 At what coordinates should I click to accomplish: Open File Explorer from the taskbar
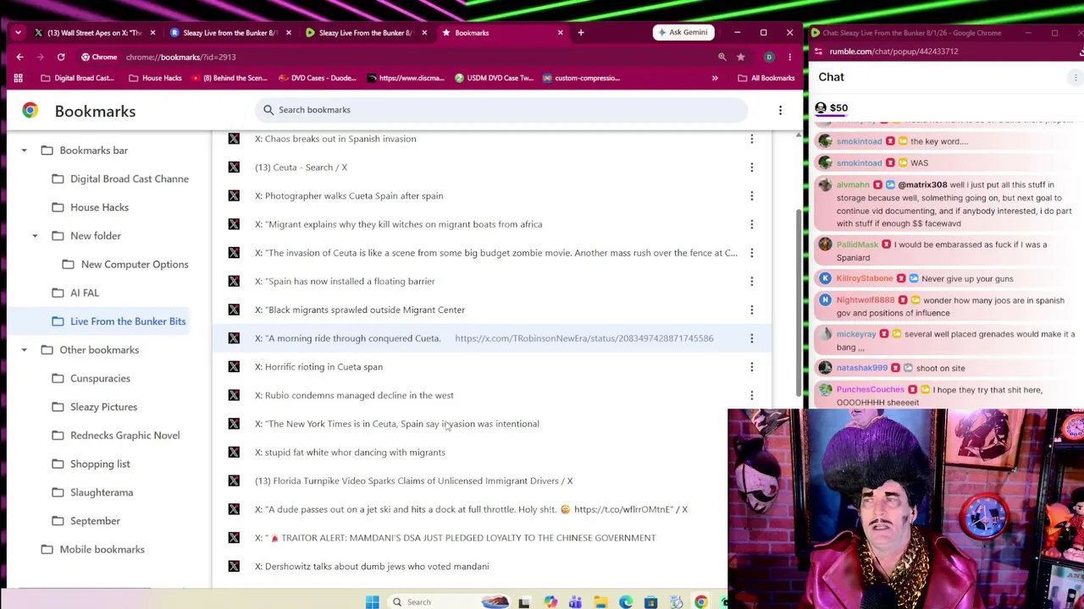(600, 602)
